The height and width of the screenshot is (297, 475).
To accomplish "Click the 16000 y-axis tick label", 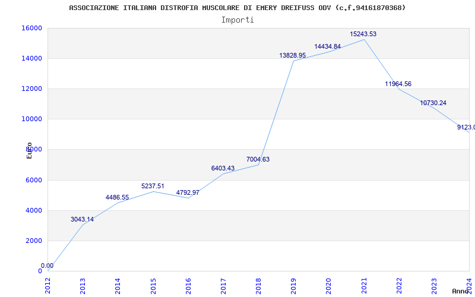I will coord(31,28).
